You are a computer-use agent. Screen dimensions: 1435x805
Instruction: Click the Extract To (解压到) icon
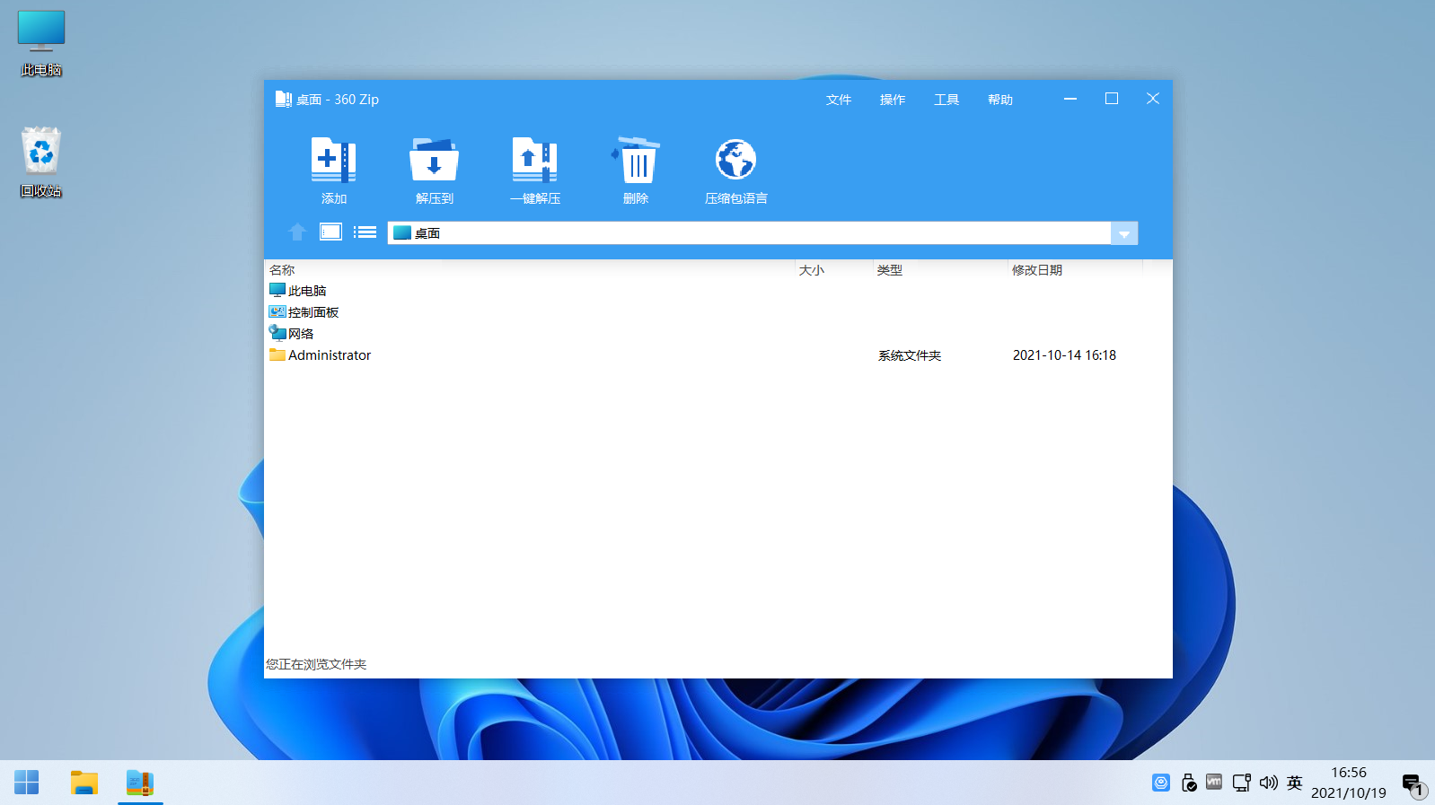click(x=434, y=162)
